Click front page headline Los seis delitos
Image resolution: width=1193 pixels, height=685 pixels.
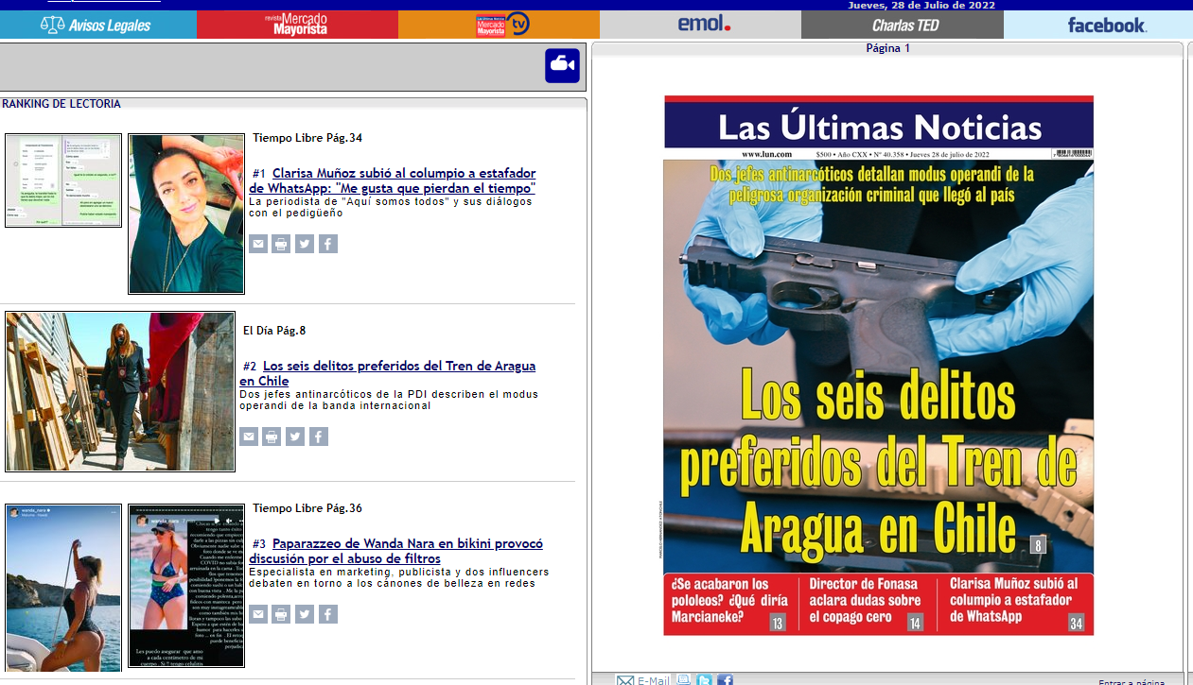coord(879,463)
